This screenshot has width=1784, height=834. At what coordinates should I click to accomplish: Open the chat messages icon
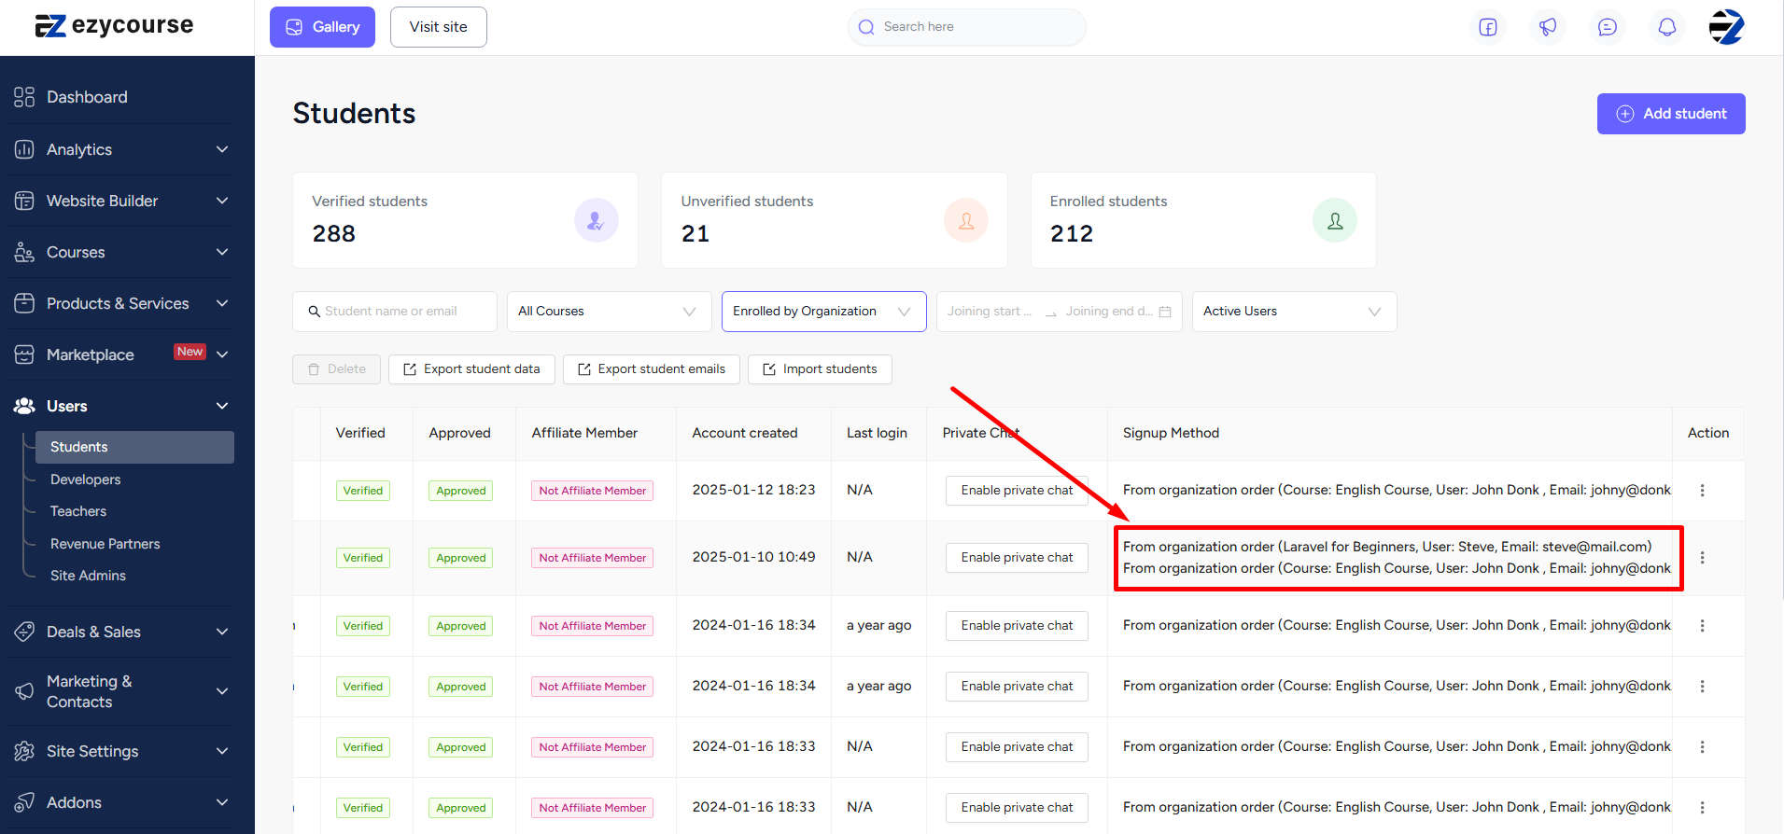click(x=1608, y=27)
